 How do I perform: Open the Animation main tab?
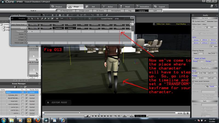(143, 7)
